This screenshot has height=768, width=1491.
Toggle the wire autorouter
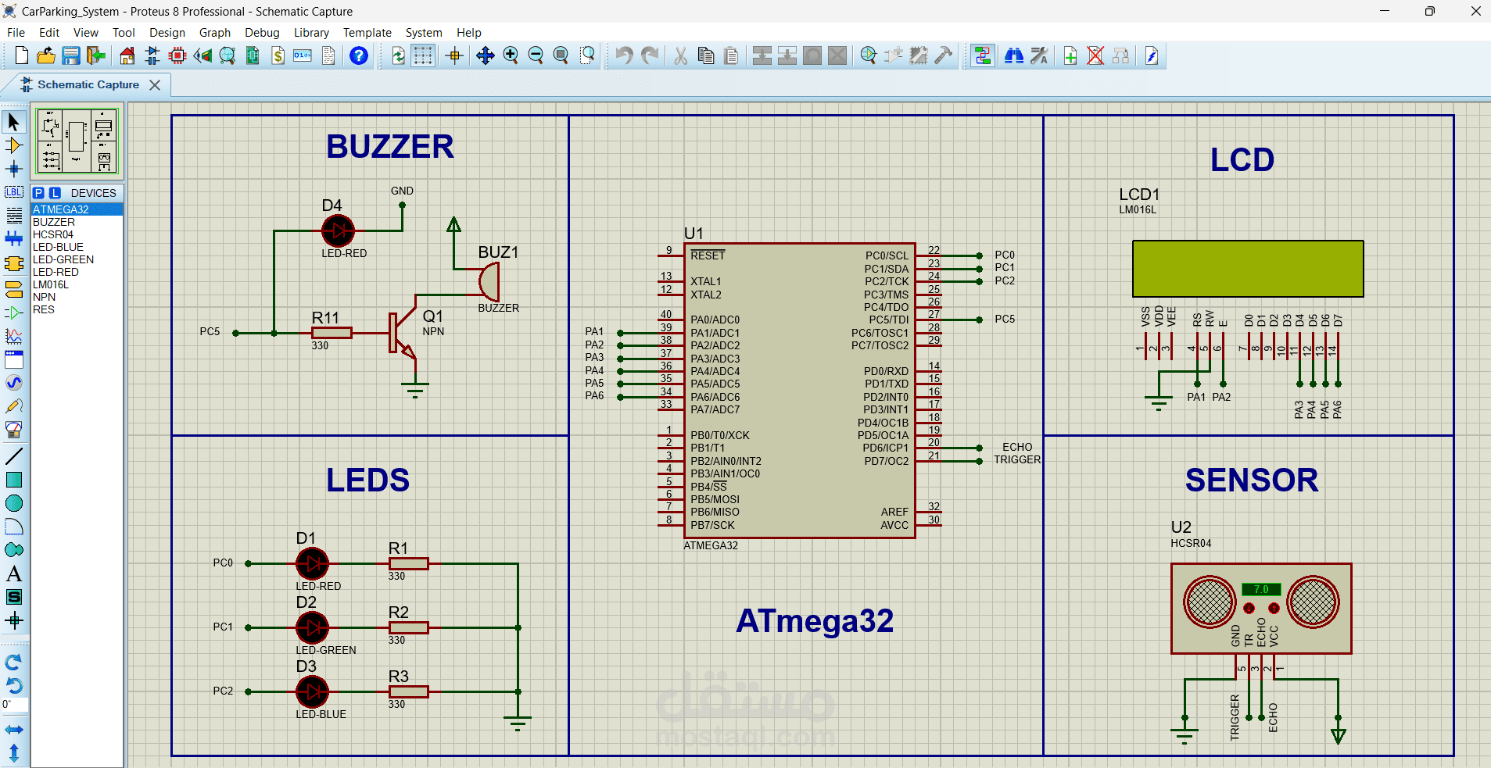983,55
